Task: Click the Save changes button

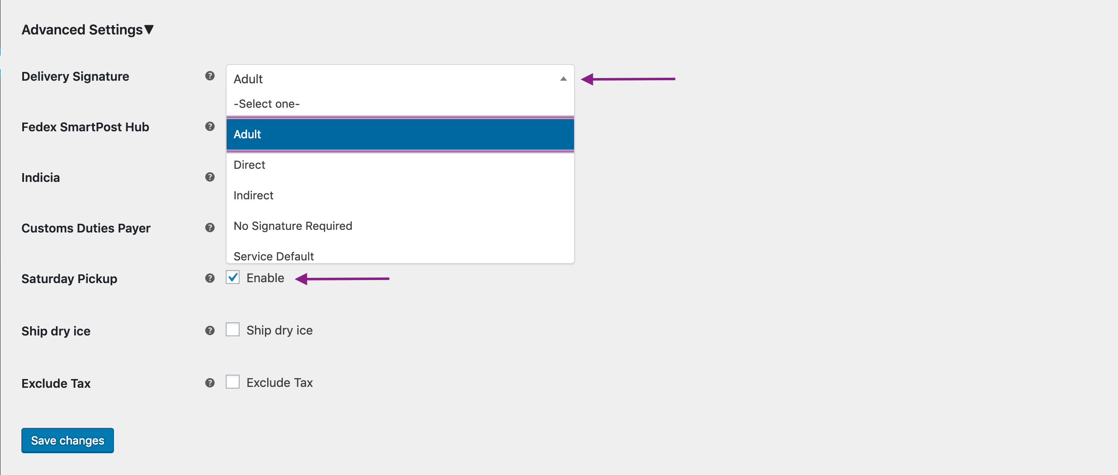Action: pyautogui.click(x=66, y=440)
